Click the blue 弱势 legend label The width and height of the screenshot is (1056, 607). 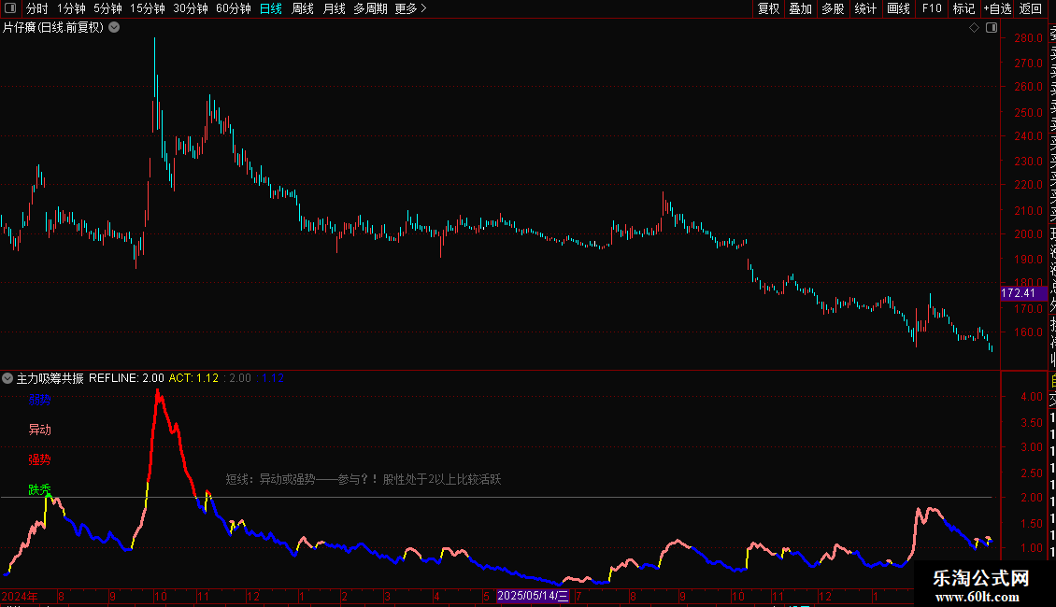(x=40, y=400)
